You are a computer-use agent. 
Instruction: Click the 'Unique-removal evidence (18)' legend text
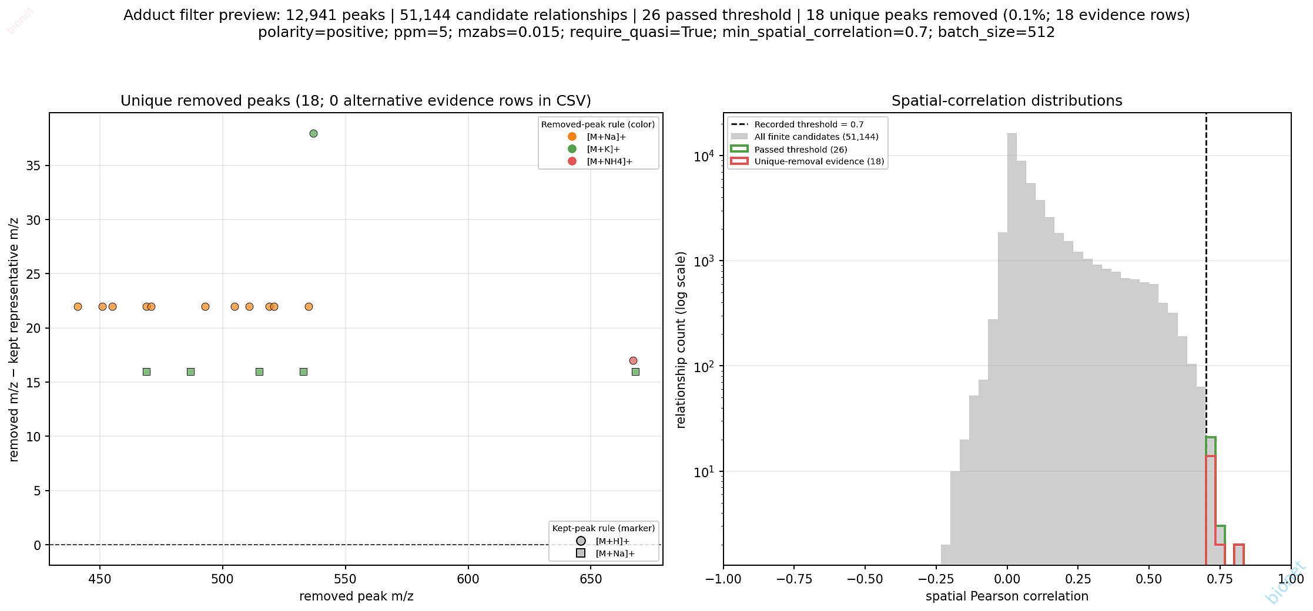(x=819, y=161)
